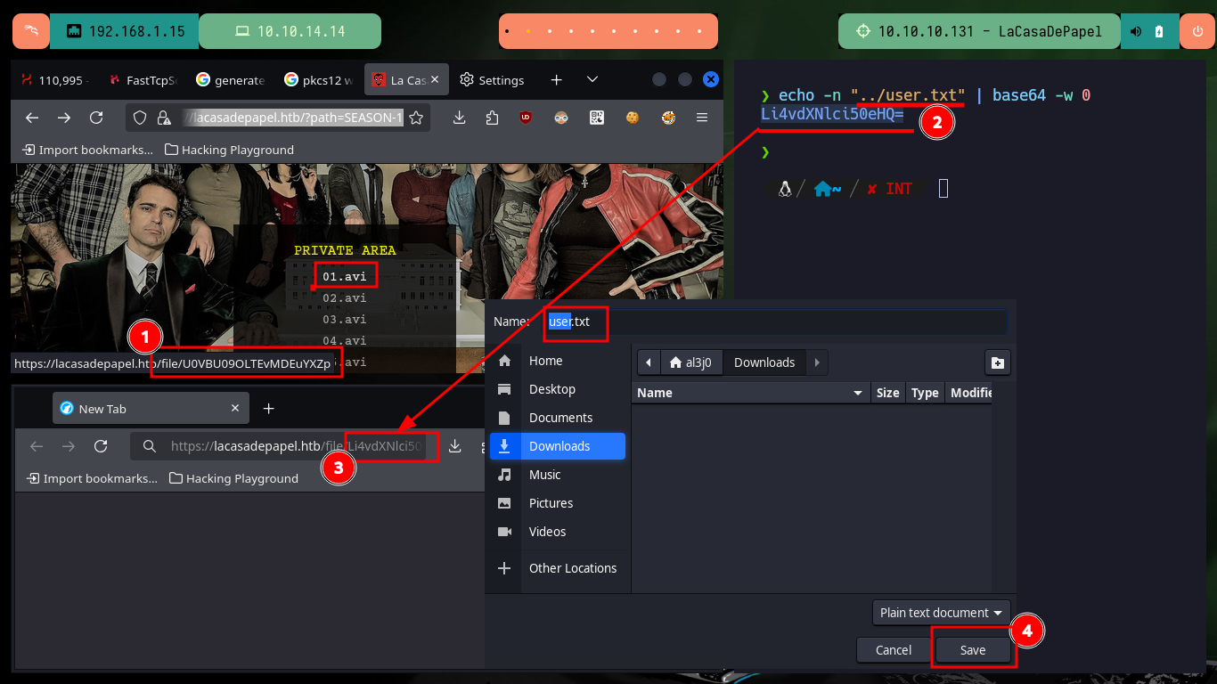Open the cookie editor extension icon

633,118
